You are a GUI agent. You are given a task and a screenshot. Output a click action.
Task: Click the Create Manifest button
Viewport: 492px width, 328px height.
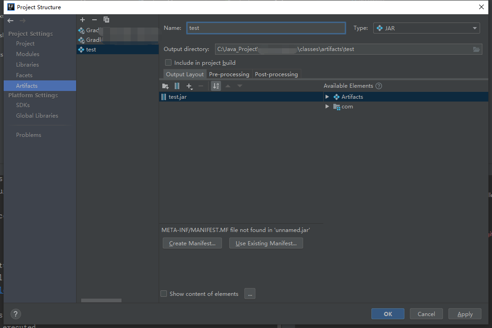coord(192,243)
